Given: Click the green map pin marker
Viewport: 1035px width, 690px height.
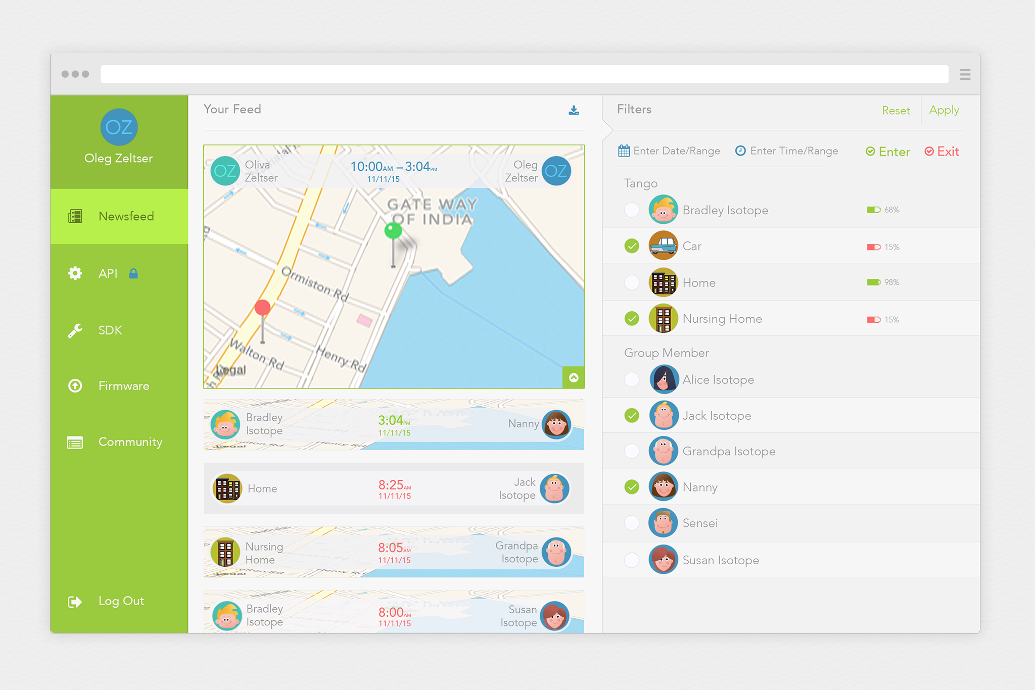Looking at the screenshot, I should tap(393, 231).
